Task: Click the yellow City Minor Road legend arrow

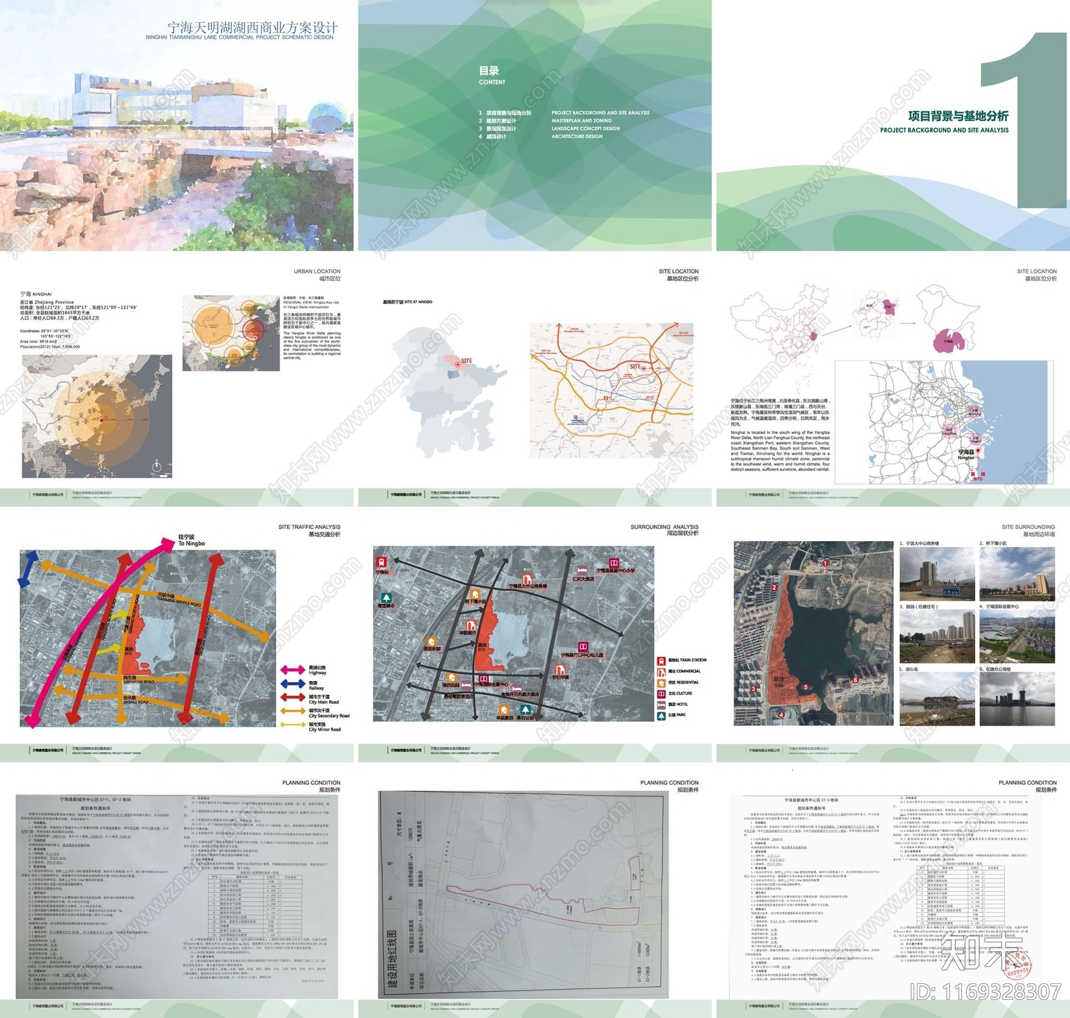Action: pos(293,724)
